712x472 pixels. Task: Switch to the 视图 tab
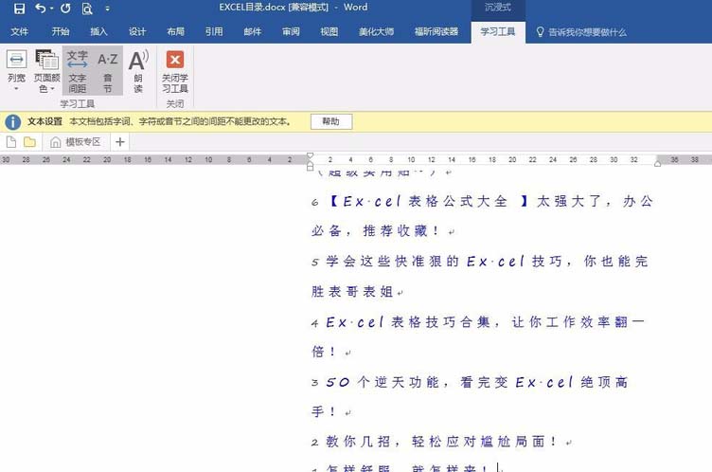(x=329, y=32)
